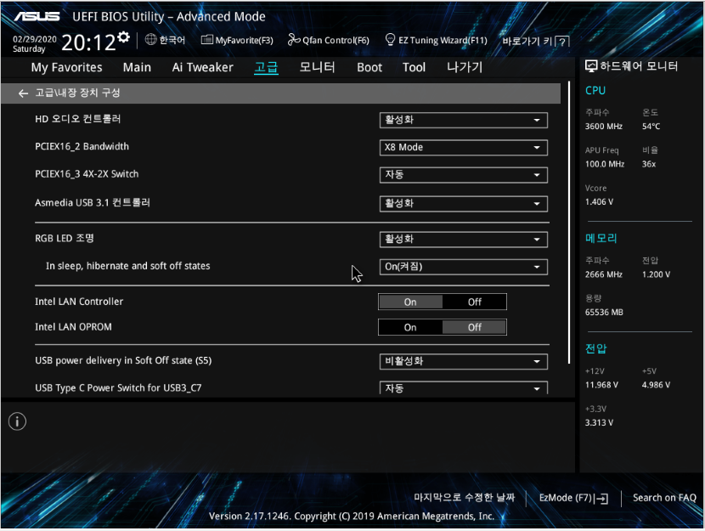
Task: Click Vcore value 1.406 V
Action: pyautogui.click(x=599, y=202)
